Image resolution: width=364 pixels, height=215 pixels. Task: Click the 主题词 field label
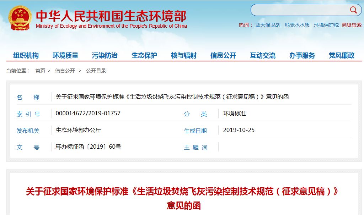tap(196, 147)
